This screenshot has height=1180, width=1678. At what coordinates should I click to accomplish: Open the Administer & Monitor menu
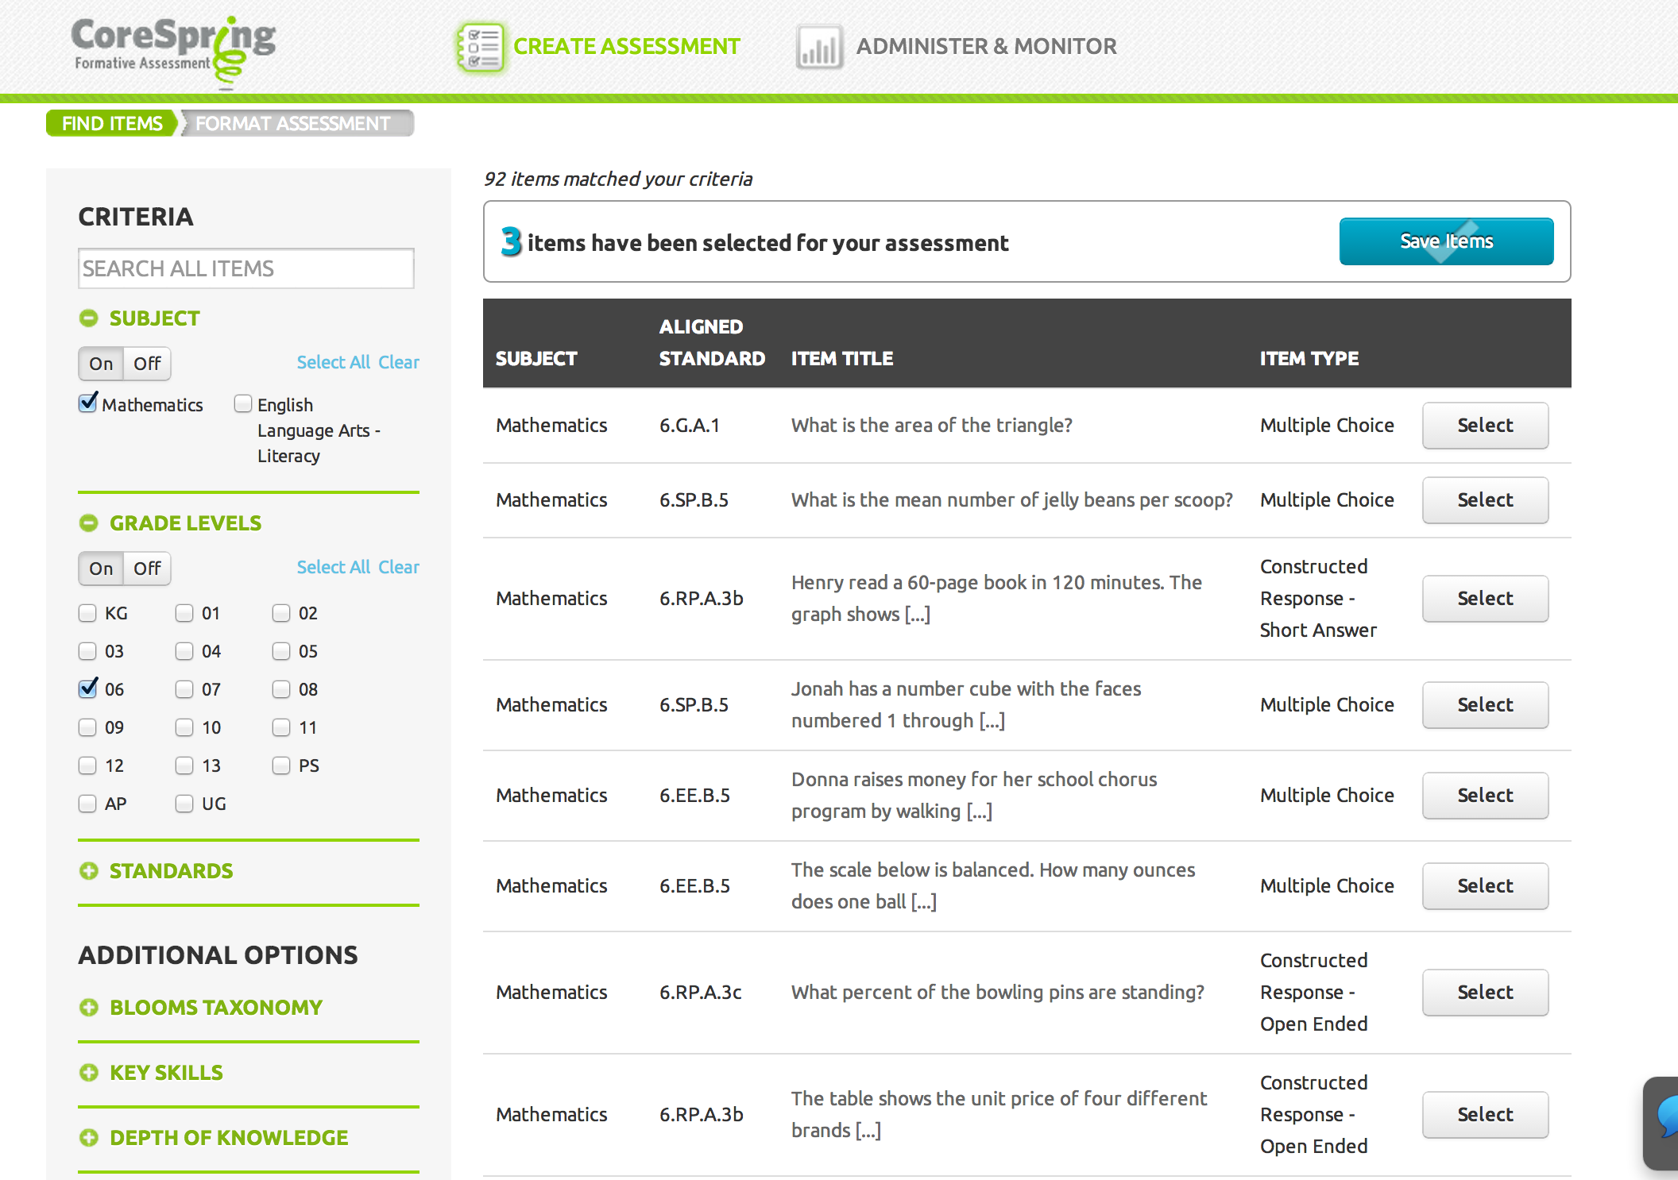pyautogui.click(x=985, y=47)
